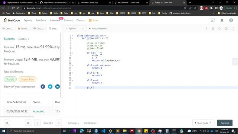Image resolution: width=238 pixels, height=134 pixels.
Task: Click browser zoom magnifier icon
Action: point(185,8)
